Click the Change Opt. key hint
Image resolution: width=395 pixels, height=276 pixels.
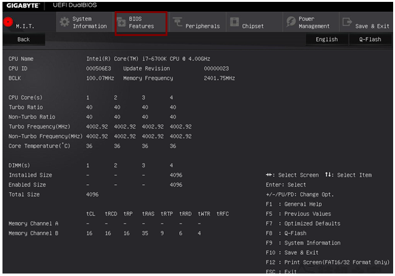pos(300,195)
